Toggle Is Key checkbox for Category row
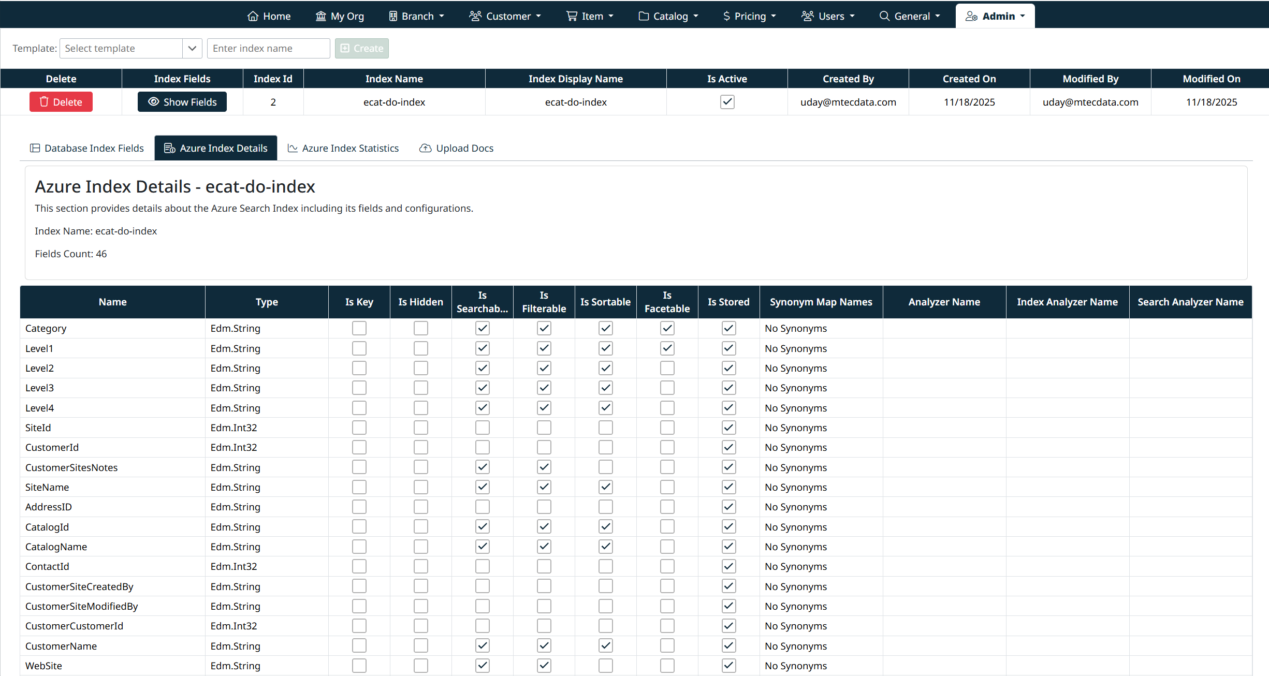The image size is (1269, 676). [359, 328]
